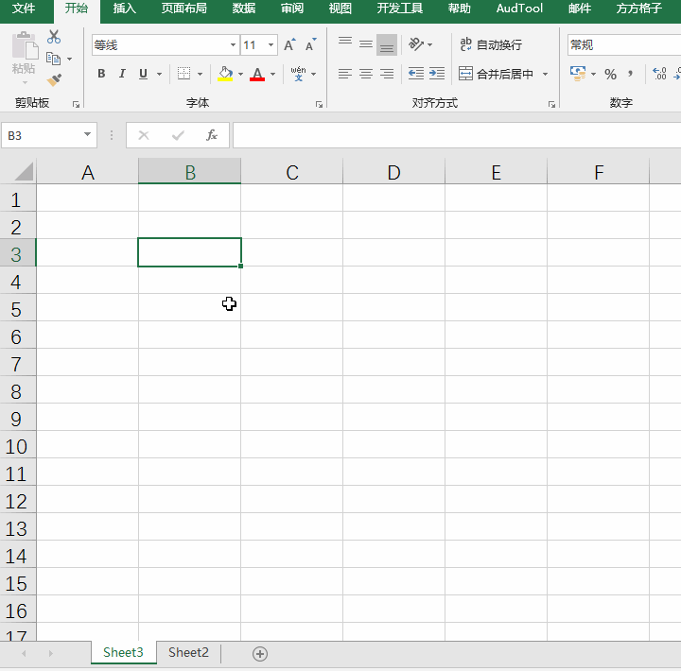Switch to the 数据 tab

coord(244,9)
